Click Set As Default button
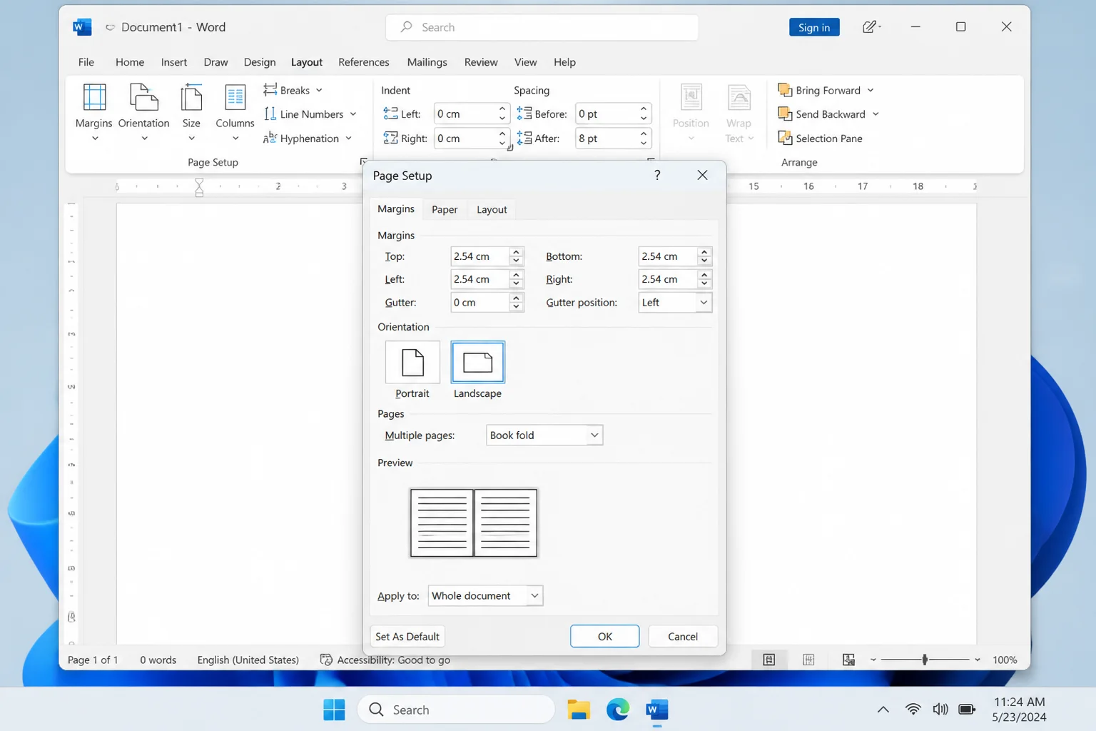The image size is (1096, 731). (x=407, y=636)
